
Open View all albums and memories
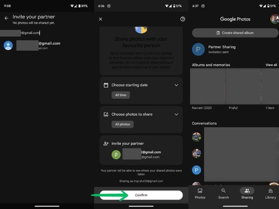click(271, 65)
